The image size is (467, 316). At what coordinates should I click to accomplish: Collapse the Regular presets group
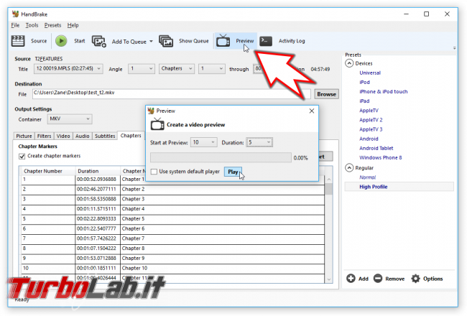pos(349,167)
